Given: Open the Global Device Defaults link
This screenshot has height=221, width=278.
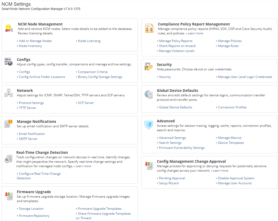Looking at the screenshot, I should point(175,107).
